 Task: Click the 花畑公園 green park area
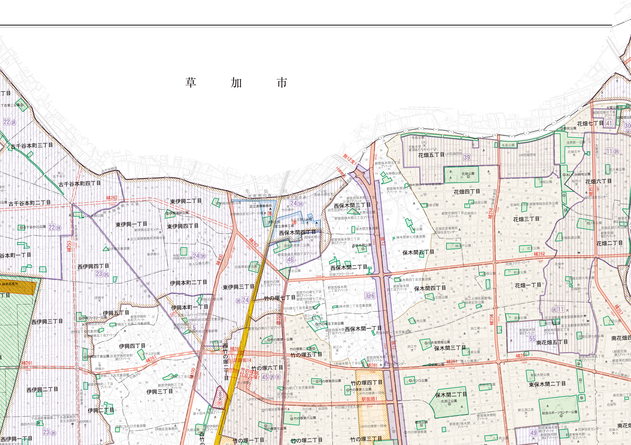(462, 175)
